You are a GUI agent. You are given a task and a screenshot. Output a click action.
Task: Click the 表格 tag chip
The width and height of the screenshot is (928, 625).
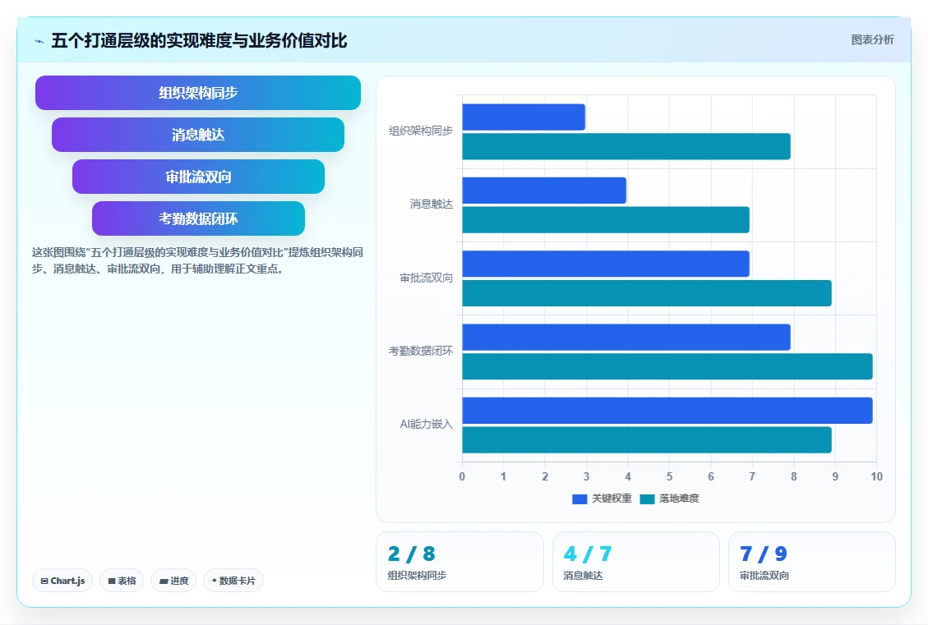click(122, 581)
